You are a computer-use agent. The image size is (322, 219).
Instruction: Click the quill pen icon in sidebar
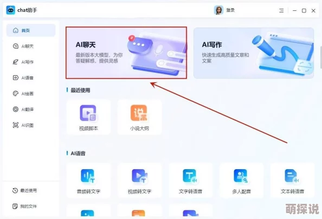tap(16, 62)
